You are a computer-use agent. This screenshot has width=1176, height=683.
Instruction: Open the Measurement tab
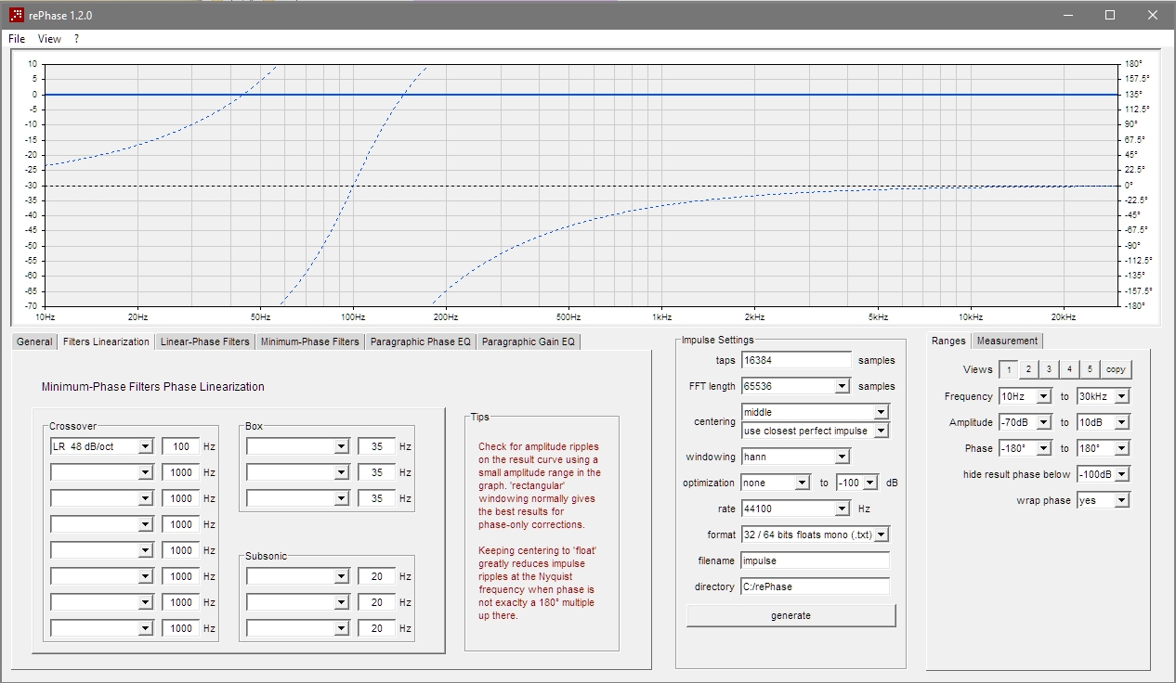click(x=1007, y=341)
